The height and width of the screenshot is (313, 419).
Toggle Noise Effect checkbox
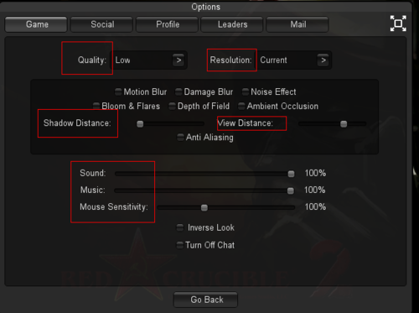point(246,91)
